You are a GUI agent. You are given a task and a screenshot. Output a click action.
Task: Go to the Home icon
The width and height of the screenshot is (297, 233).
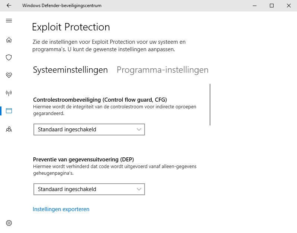click(9, 40)
